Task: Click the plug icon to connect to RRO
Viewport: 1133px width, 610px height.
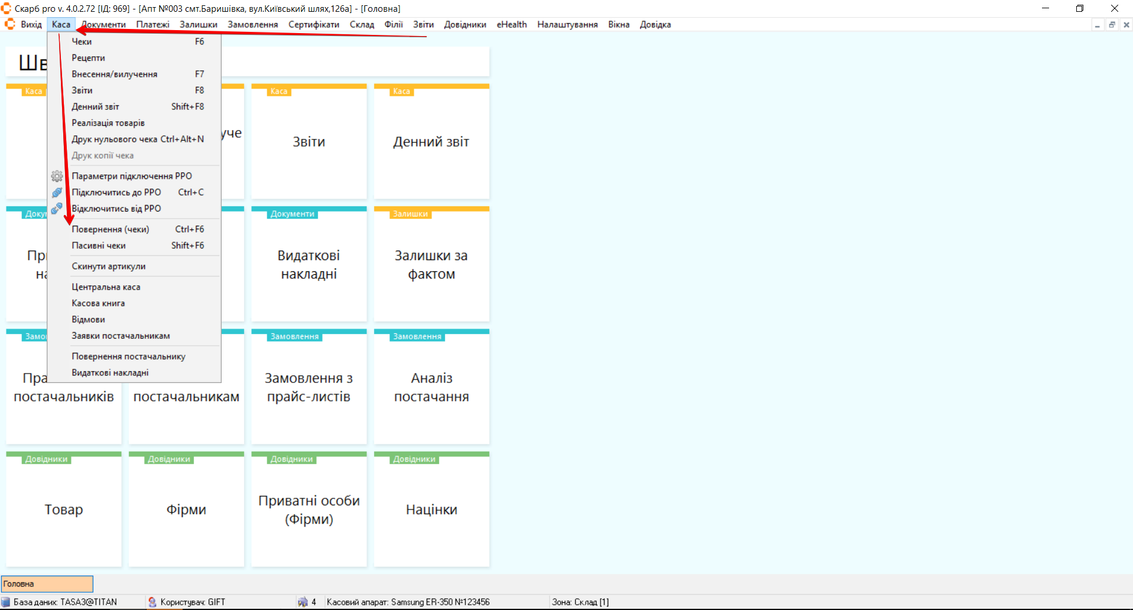Action: (x=57, y=193)
